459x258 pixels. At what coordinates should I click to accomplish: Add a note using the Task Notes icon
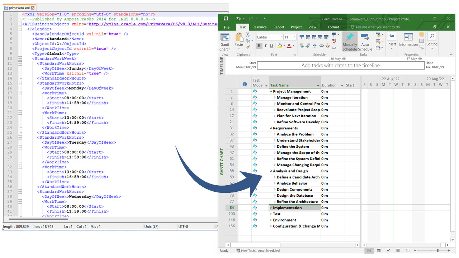(x=421, y=34)
